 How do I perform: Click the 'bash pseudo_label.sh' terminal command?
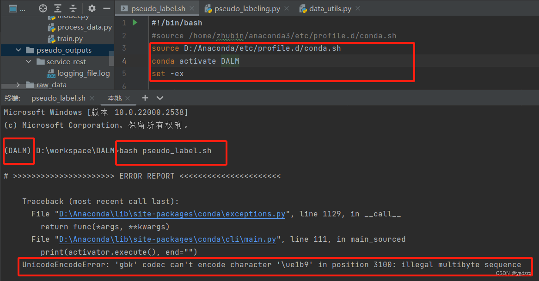point(165,151)
